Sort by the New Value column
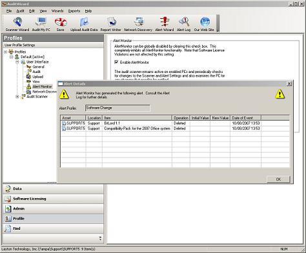 [220, 118]
